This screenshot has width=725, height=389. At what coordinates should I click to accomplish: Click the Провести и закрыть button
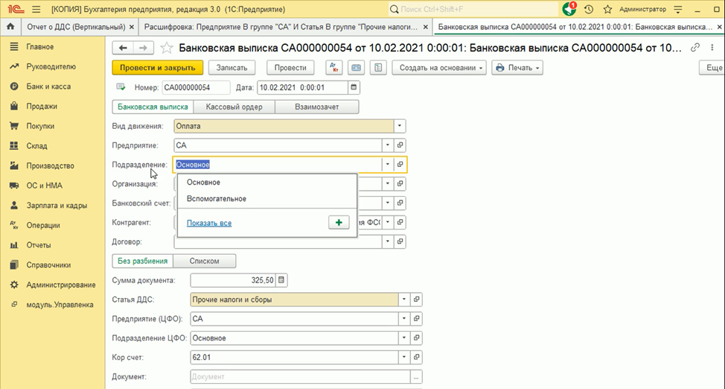[x=158, y=68]
